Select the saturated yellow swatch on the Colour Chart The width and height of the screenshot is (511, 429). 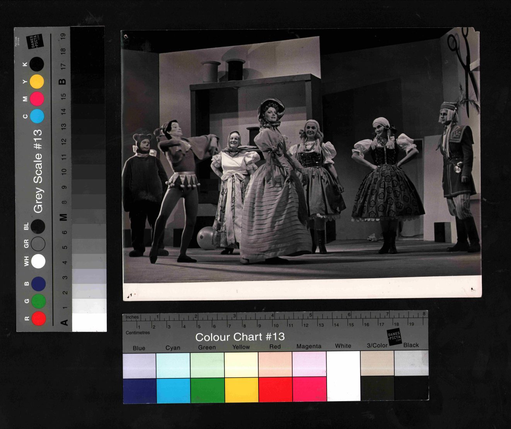click(x=241, y=390)
